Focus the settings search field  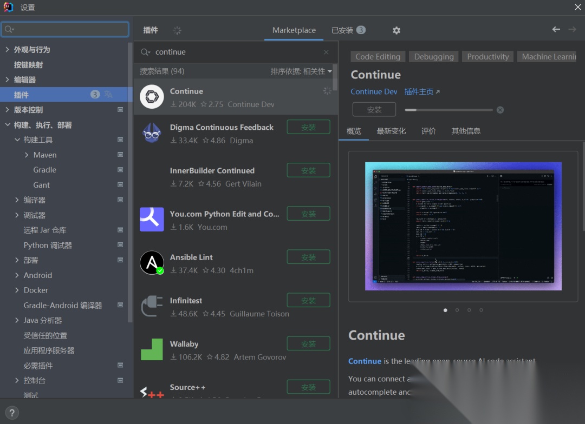(66, 29)
